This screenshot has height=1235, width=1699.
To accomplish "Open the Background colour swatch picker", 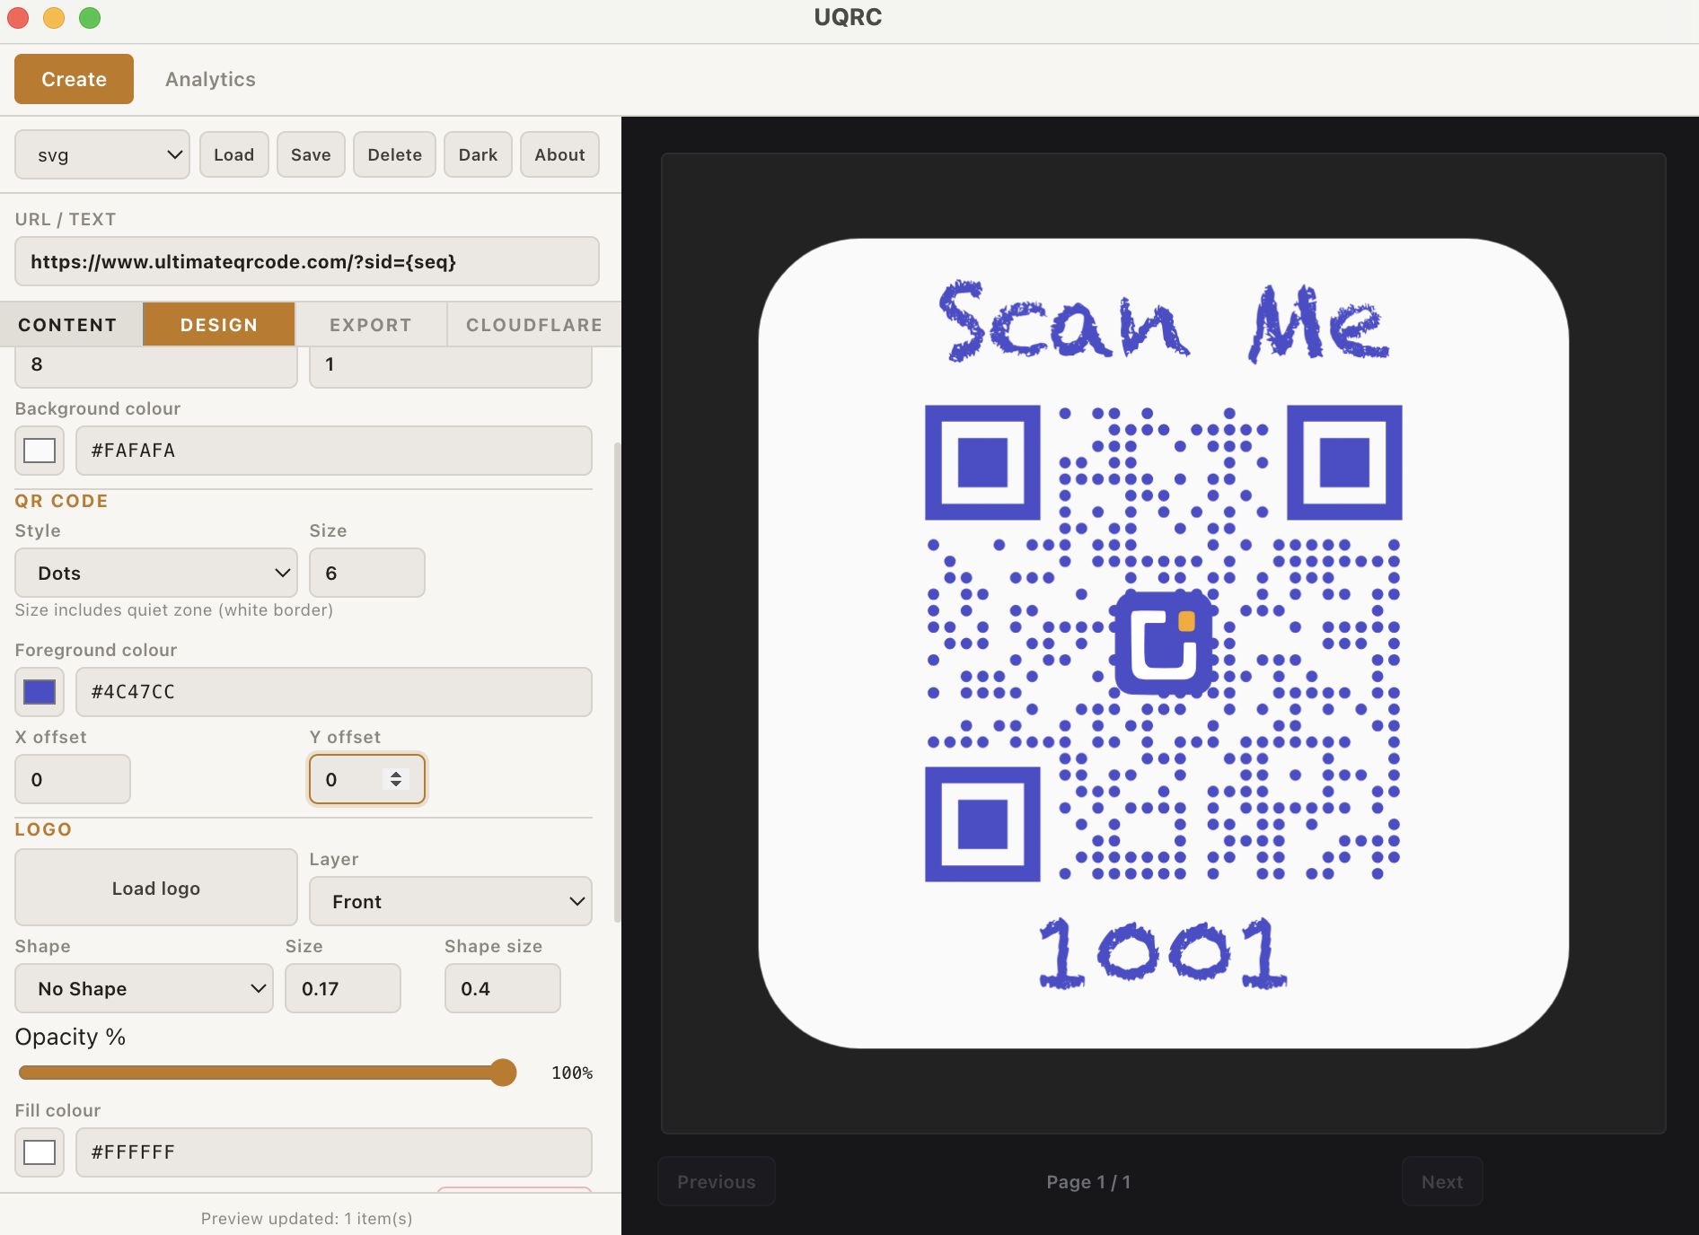I will pos(40,451).
